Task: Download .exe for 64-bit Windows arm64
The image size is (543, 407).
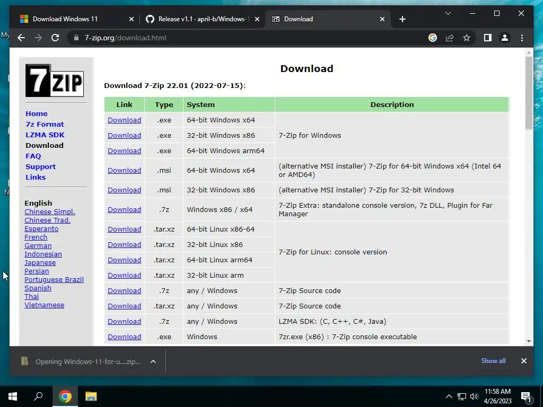Action: [x=124, y=151]
